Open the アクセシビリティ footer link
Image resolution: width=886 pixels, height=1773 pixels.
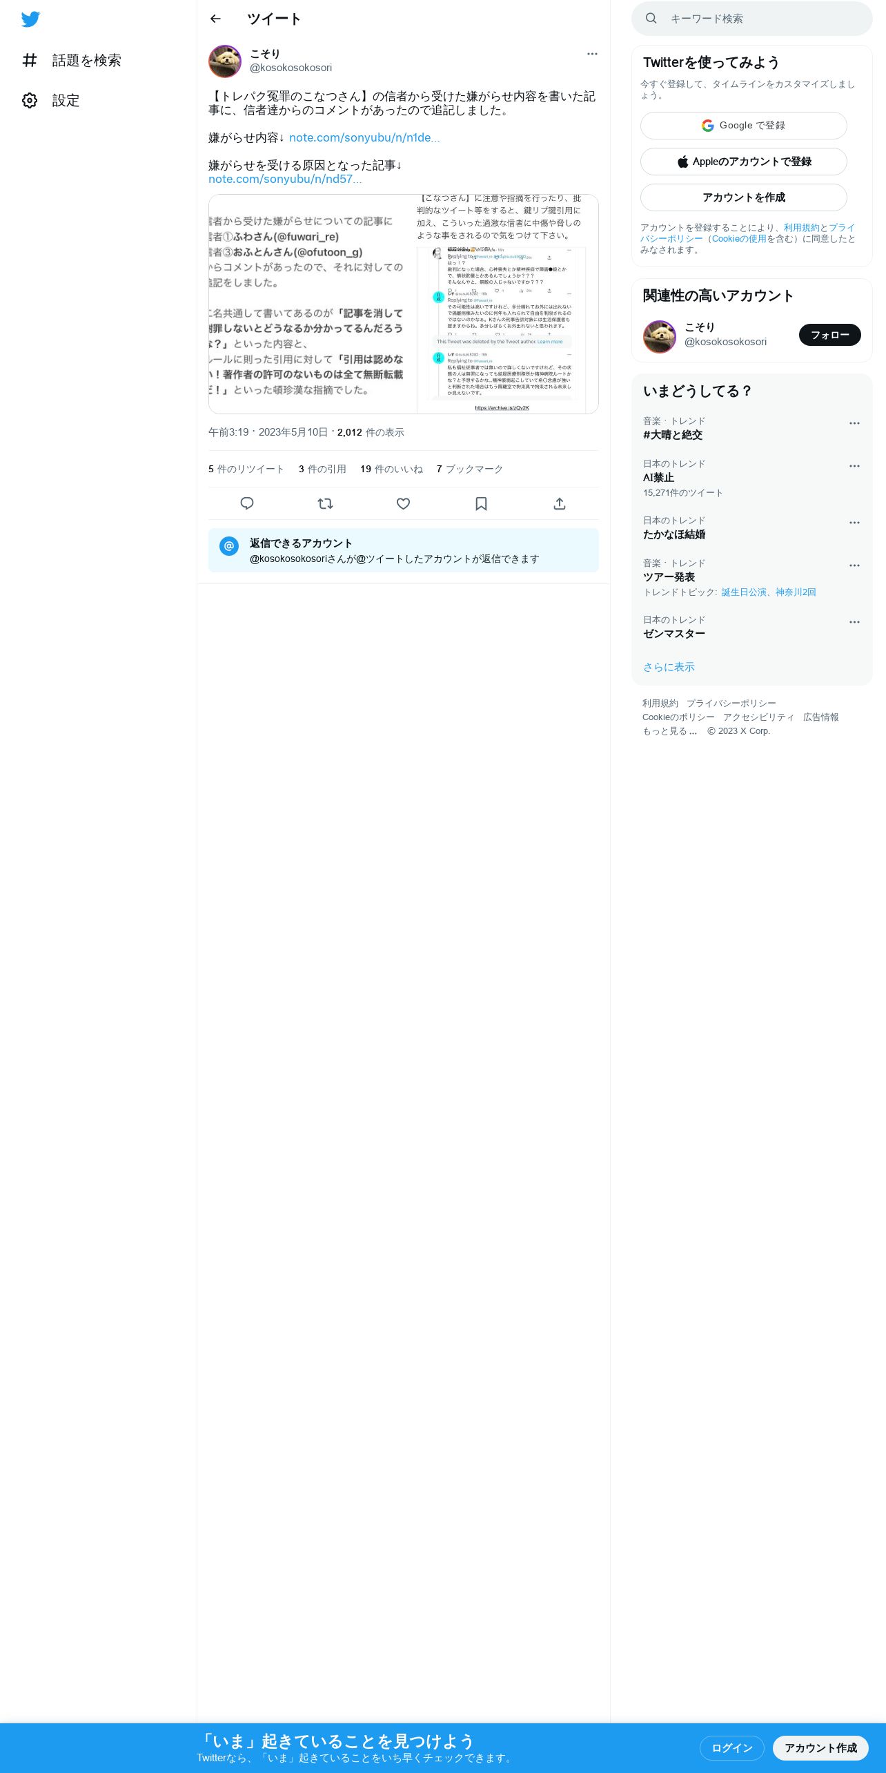tap(759, 717)
